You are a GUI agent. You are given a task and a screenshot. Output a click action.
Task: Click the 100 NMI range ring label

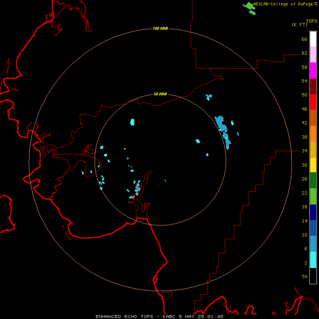tap(160, 28)
